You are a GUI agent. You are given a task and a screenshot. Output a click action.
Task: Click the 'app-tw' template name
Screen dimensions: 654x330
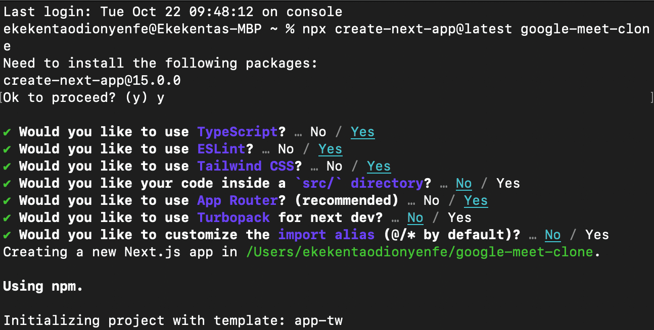(318, 320)
